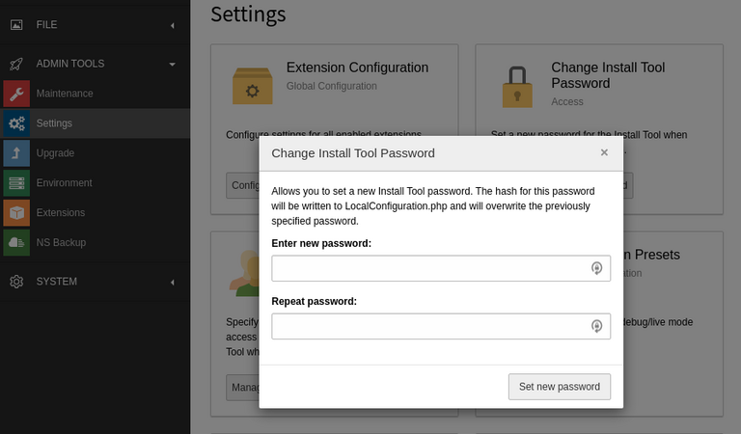This screenshot has width=741, height=434.
Task: Close the Change Install Tool Password dialog
Action: [604, 152]
